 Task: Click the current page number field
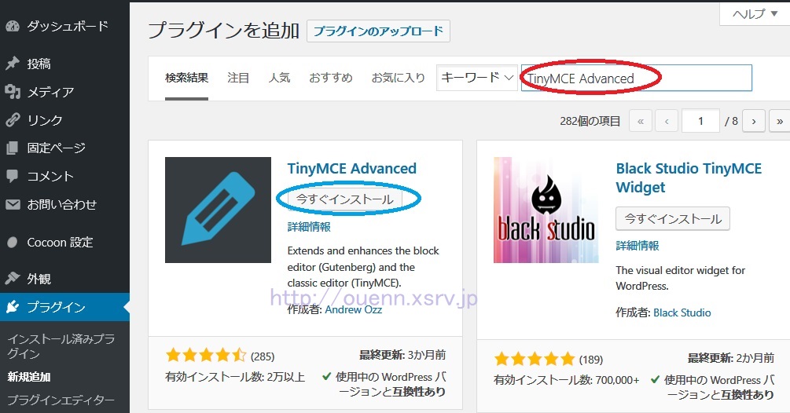tap(700, 121)
